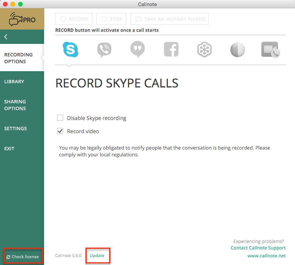
Task: Click the RECORD SKYPE CALLS heading
Action: coord(117,83)
